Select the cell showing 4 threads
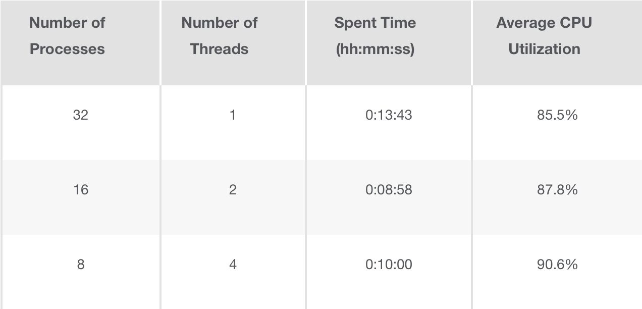This screenshot has height=309, width=642. 233,265
